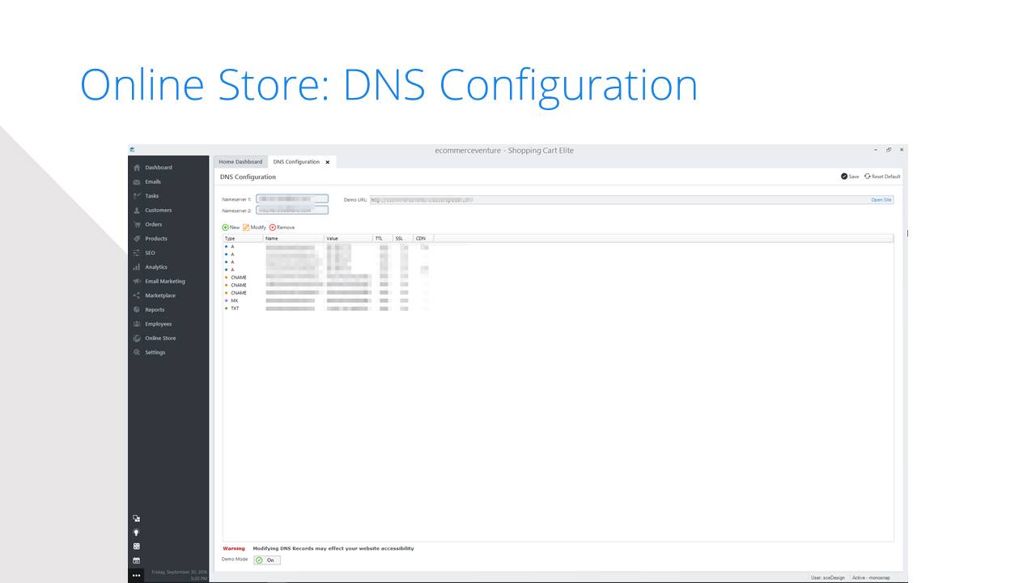Click Reset Default with refresh icon

tap(882, 177)
